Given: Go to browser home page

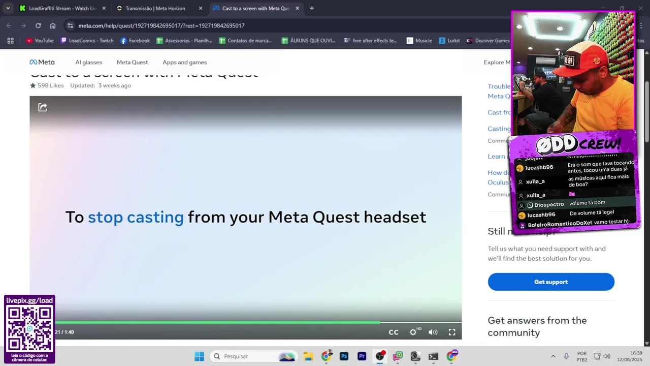Looking at the screenshot, I should tap(53, 25).
